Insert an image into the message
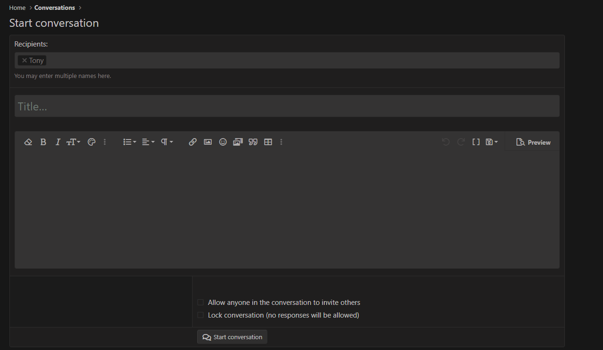Image resolution: width=603 pixels, height=350 pixels. point(208,142)
